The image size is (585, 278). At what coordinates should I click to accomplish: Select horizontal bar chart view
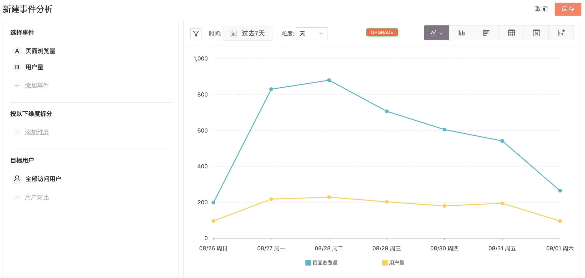click(486, 33)
